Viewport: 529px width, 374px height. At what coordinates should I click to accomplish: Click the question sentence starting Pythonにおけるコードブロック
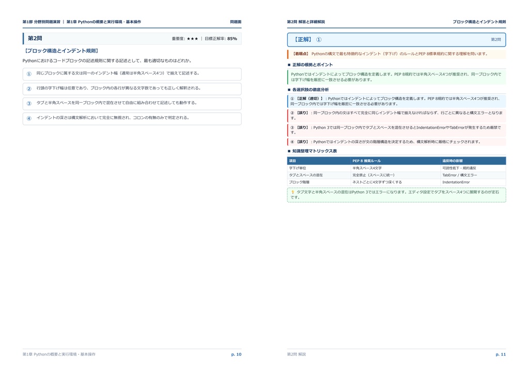point(107,61)
